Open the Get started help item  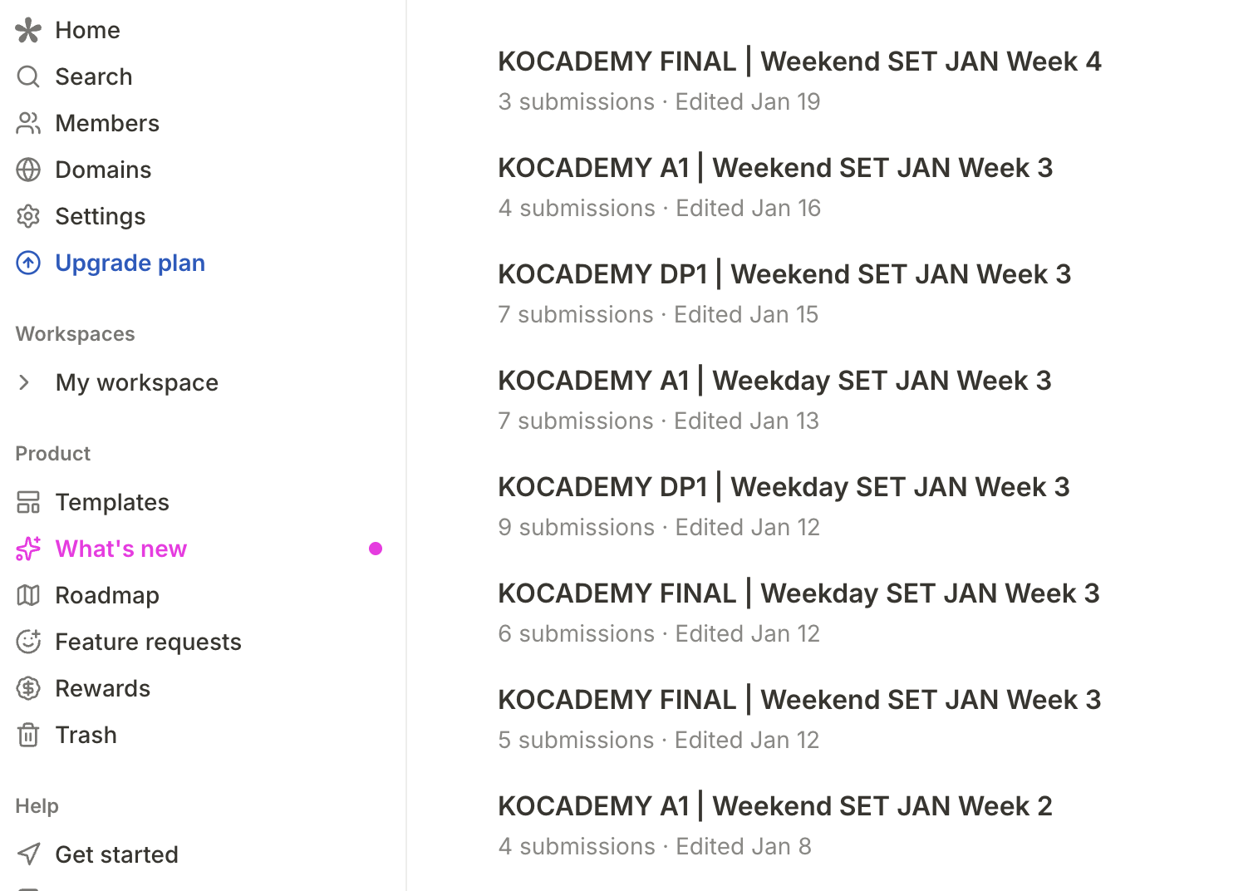tap(116, 854)
